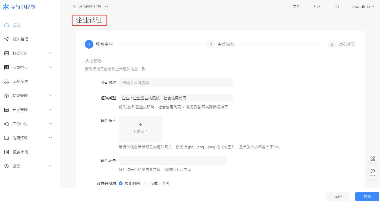Click the 版本管理 paper plane icon
Screen dimensions: 380x202
pyautogui.click(x=7, y=39)
